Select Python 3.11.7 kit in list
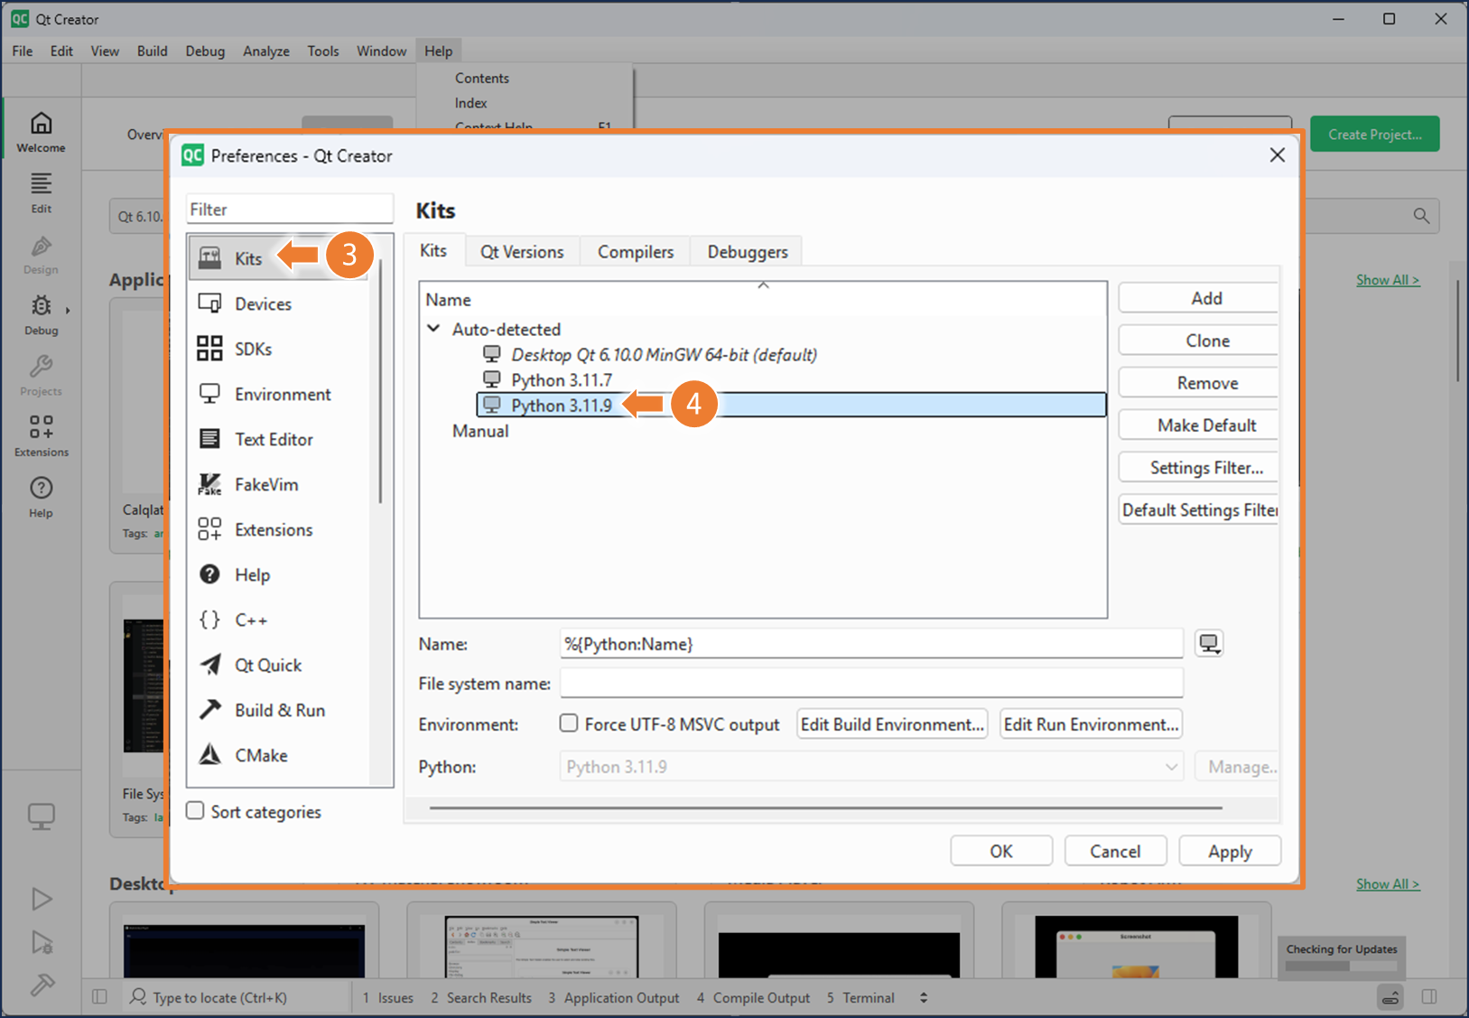The image size is (1469, 1018). pos(561,379)
